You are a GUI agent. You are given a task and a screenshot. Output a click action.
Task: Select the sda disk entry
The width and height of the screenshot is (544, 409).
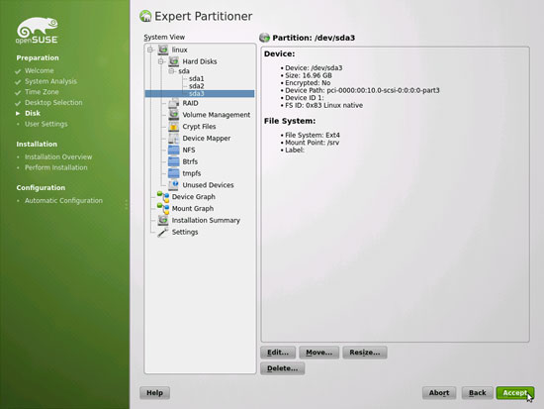(184, 71)
